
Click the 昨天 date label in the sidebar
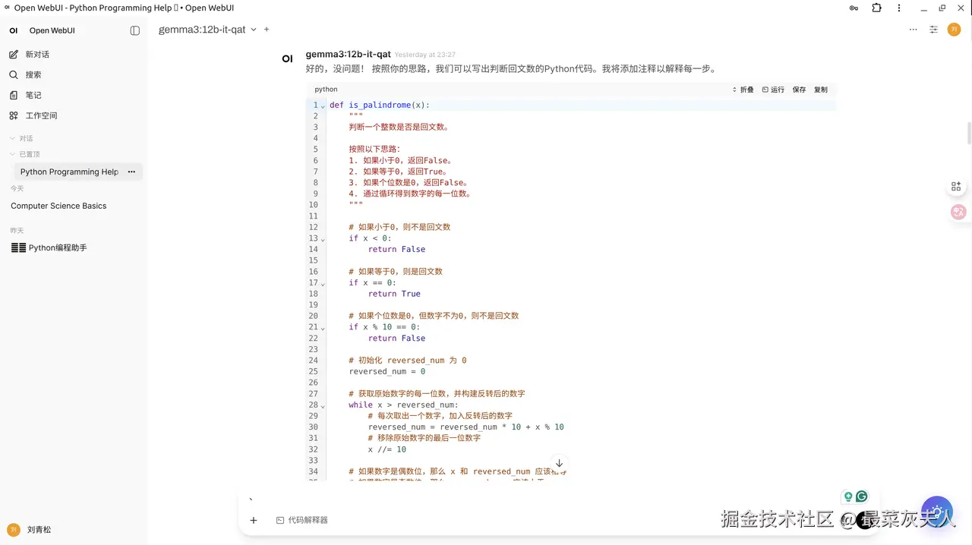coord(17,230)
